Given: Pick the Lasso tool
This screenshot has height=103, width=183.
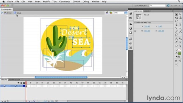Looking at the screenshot, I should 176,21.
